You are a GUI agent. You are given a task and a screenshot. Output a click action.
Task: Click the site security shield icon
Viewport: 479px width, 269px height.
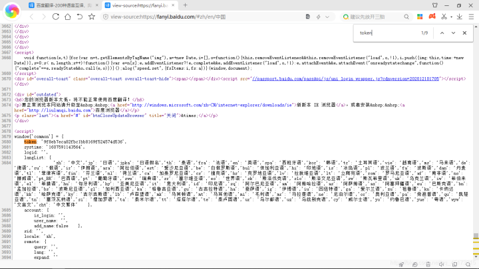click(105, 17)
